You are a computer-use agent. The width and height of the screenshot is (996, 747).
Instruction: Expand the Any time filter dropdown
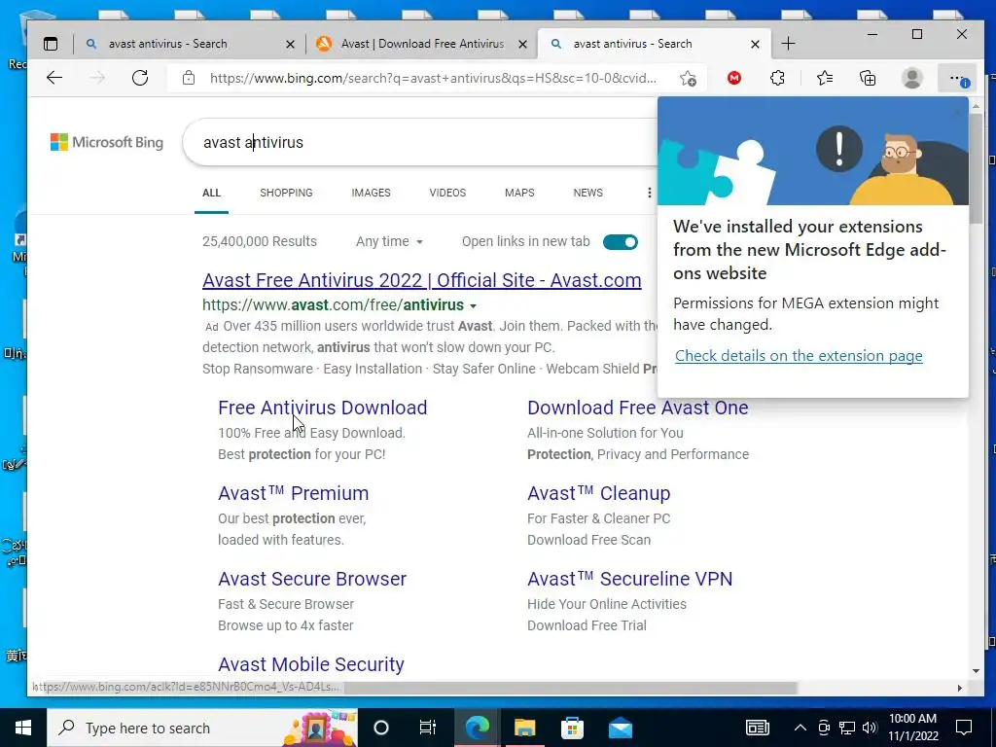389,242
